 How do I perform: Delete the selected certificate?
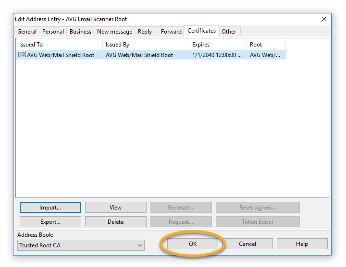(116, 221)
